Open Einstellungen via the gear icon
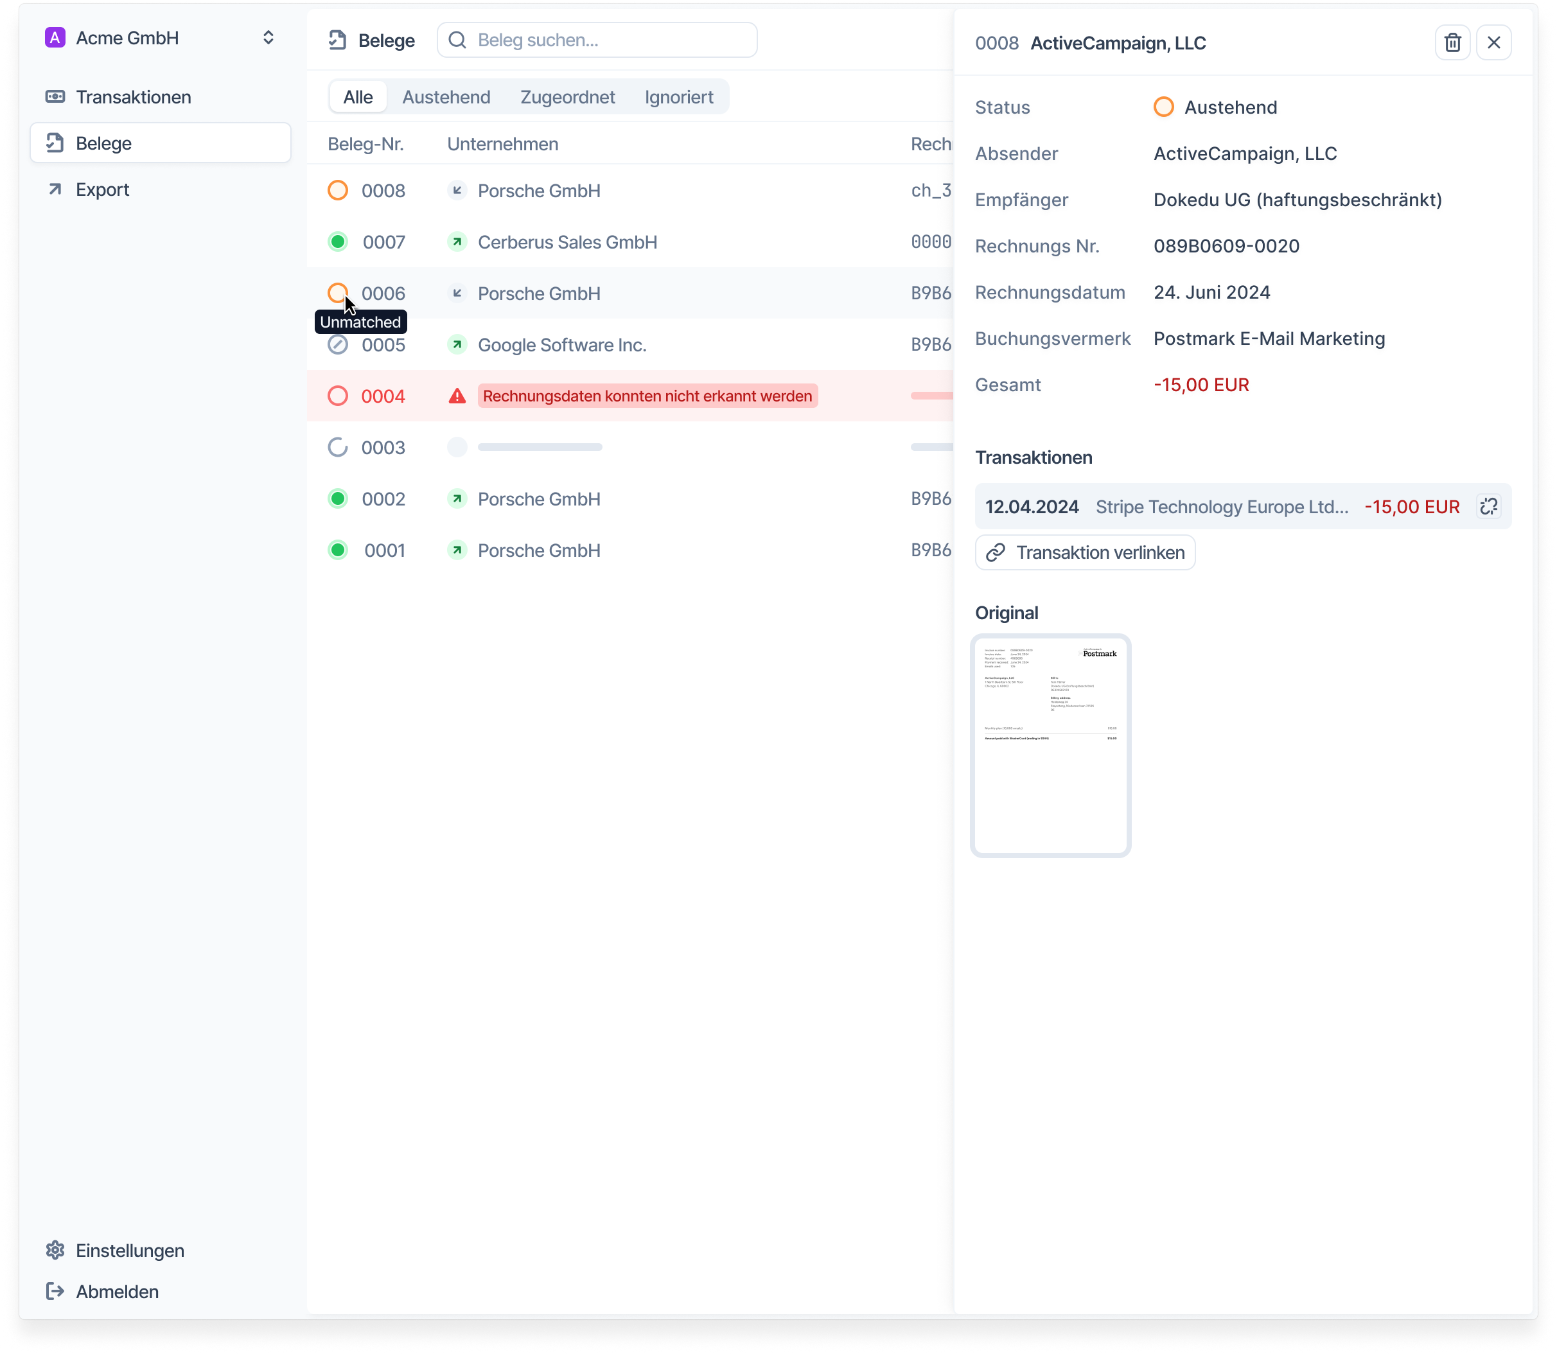 point(55,1251)
